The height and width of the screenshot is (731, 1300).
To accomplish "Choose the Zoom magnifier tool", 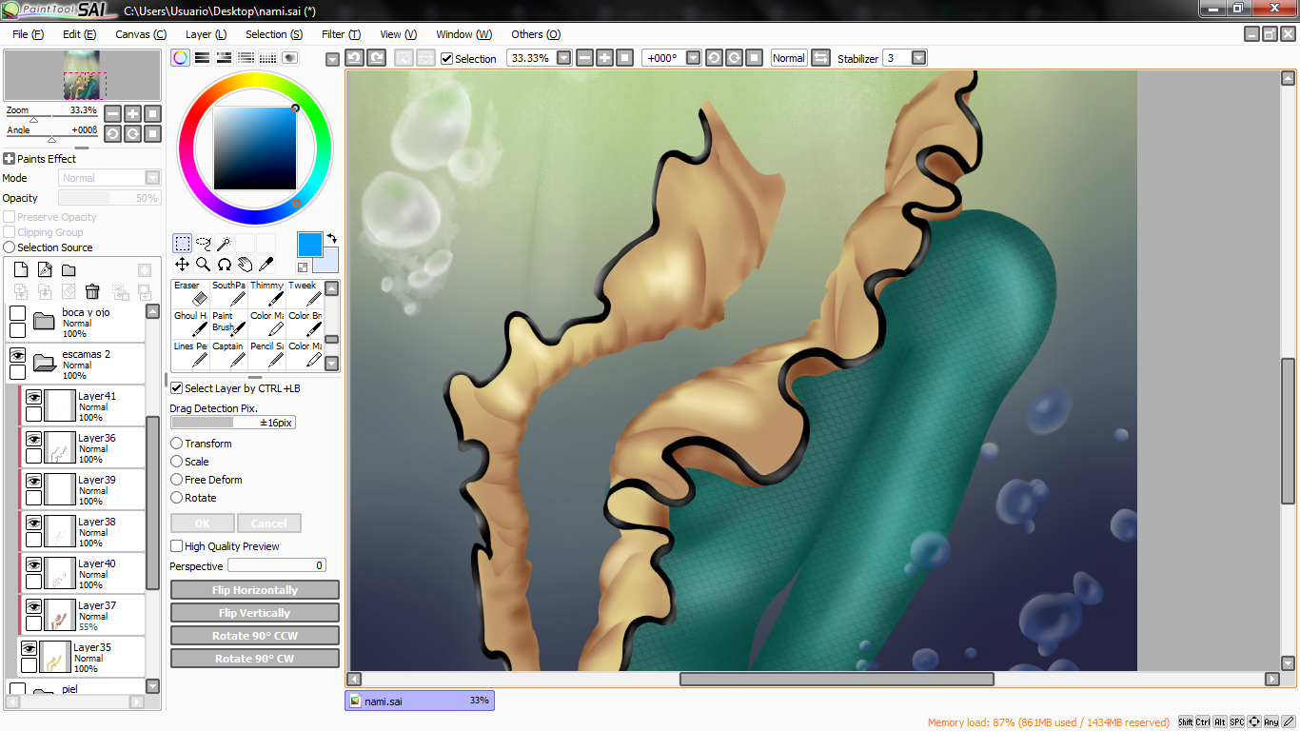I will pos(203,265).
